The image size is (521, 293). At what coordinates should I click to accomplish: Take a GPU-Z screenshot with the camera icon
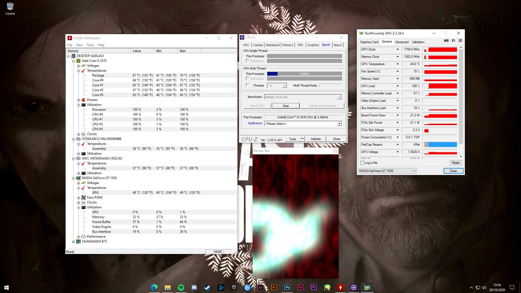pos(446,41)
